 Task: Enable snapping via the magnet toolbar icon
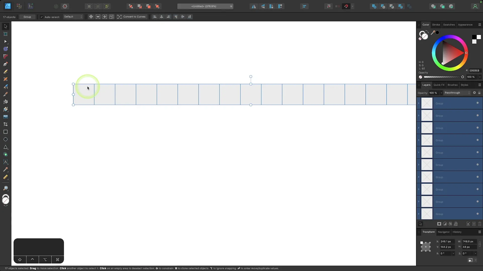pyautogui.click(x=346, y=6)
